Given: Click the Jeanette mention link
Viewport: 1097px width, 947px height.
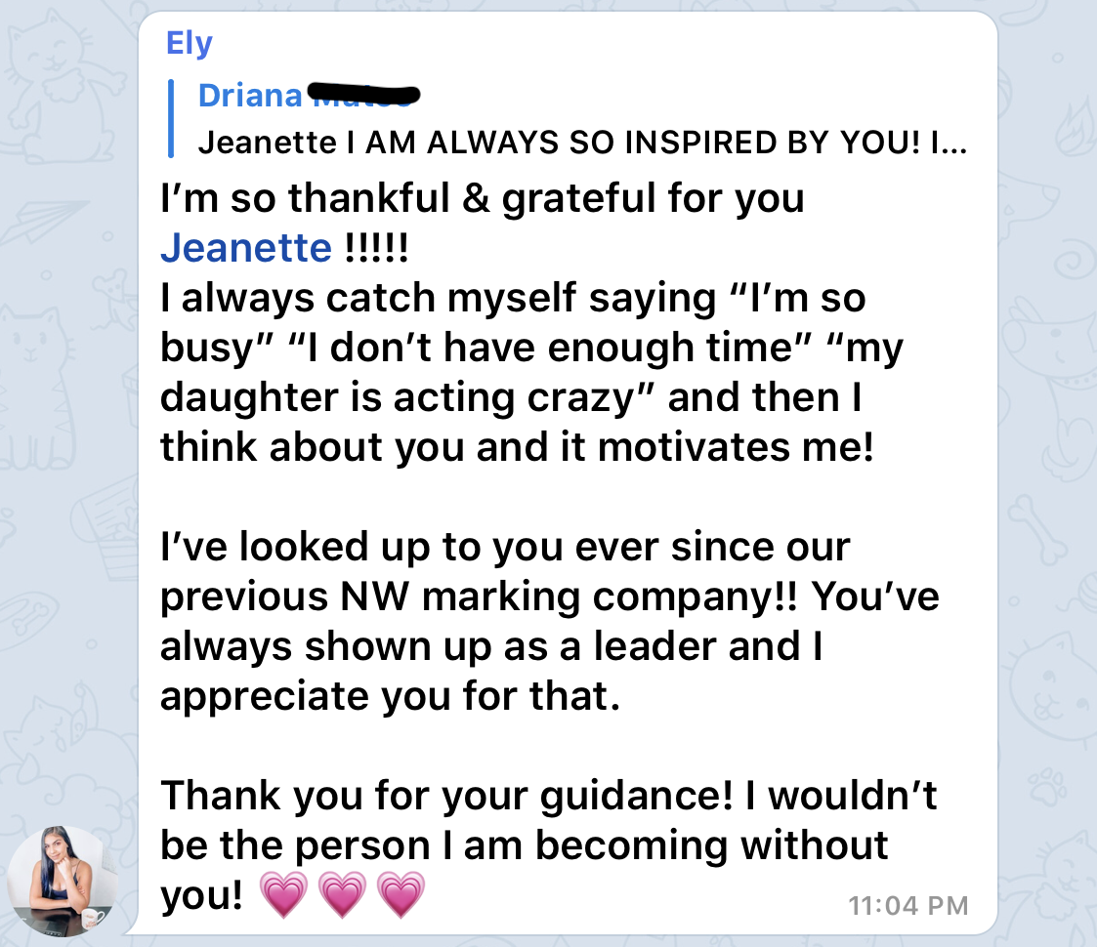Looking at the screenshot, I should 245,248.
